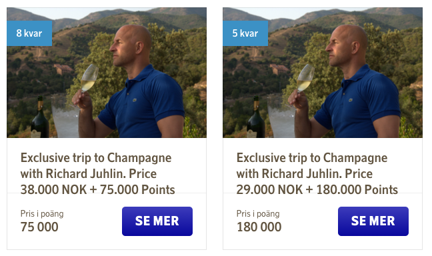Screen dimensions: 432x256
Task: Click the ice bucket in the 8 kvar photo
Action: tap(65, 116)
